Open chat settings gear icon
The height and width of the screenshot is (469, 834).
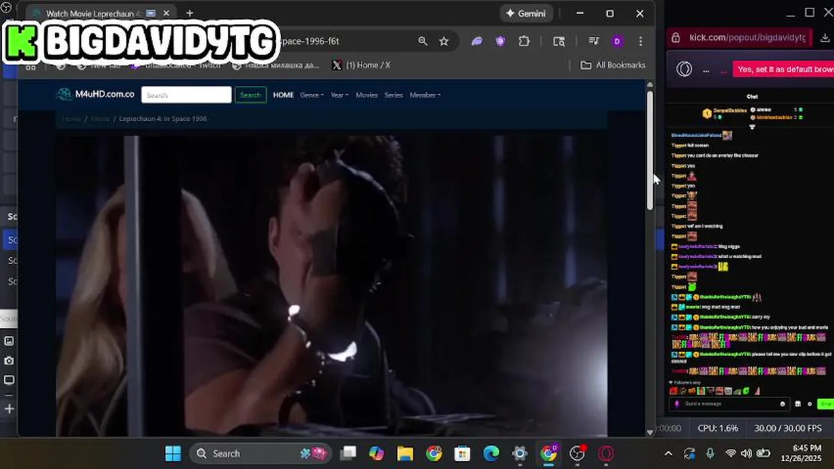(810, 404)
